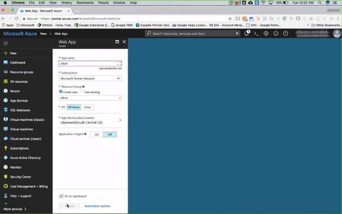Open Security Center shield icon
The image size is (342, 214).
(6, 177)
